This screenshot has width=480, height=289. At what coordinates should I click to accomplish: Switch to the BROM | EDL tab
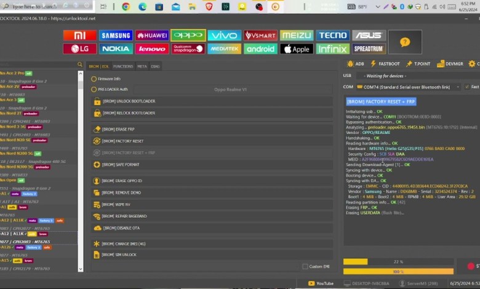coord(98,66)
